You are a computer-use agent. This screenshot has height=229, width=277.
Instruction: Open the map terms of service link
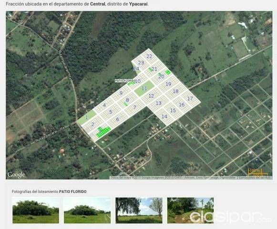255,177
